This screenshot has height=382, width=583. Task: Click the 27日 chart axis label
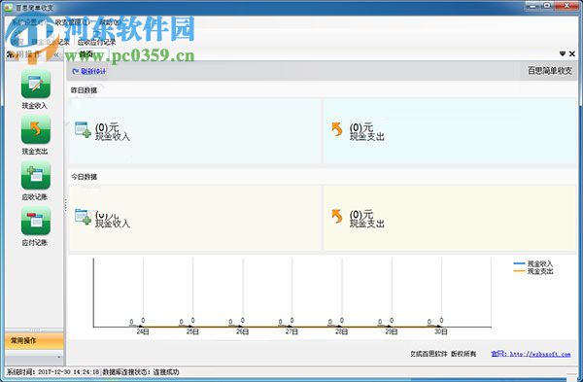(x=291, y=331)
